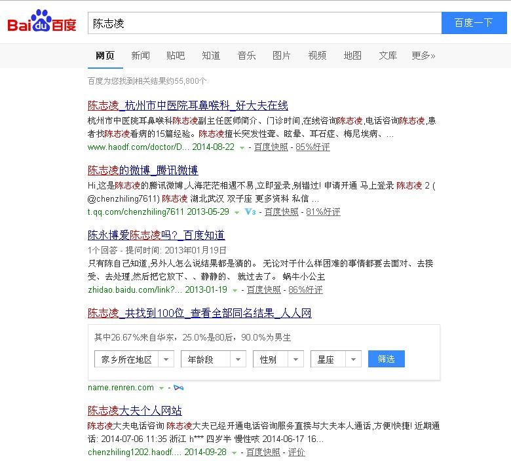Click the Baidu logo

coord(42,21)
